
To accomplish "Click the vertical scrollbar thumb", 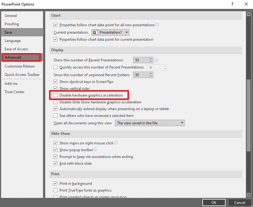I will click(x=249, y=115).
